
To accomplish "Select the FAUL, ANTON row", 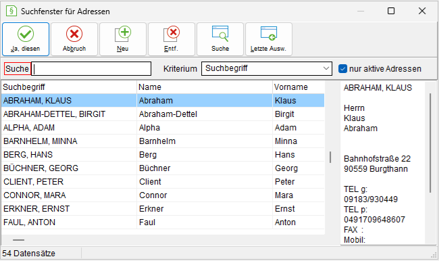I will click(x=163, y=222).
